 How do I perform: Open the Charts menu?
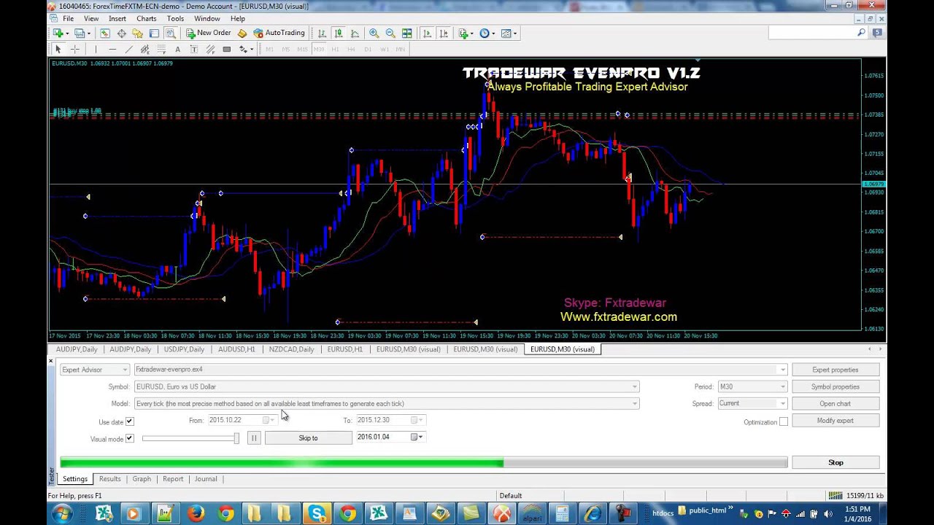click(146, 18)
